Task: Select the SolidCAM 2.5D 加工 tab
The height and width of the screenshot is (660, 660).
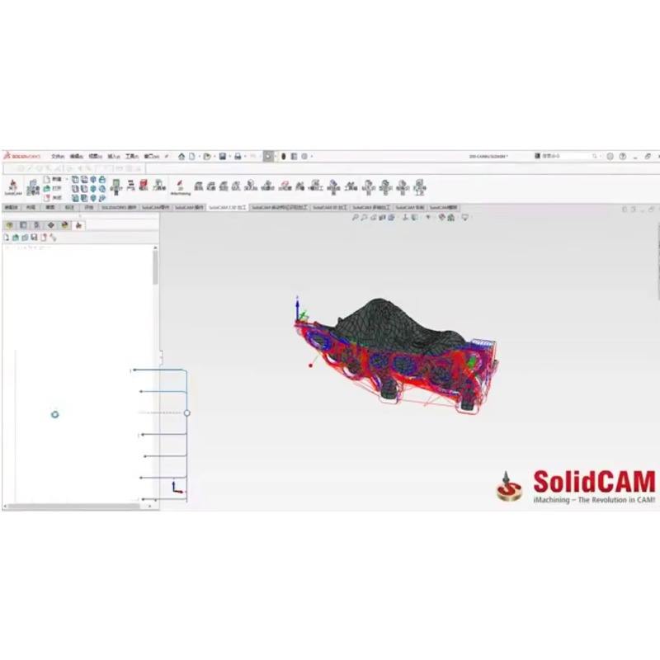Action: [x=228, y=208]
